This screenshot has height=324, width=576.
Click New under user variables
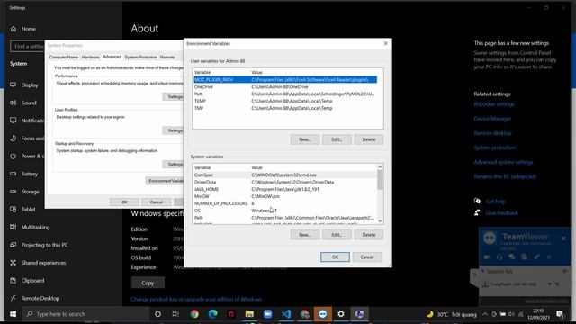[305, 139]
